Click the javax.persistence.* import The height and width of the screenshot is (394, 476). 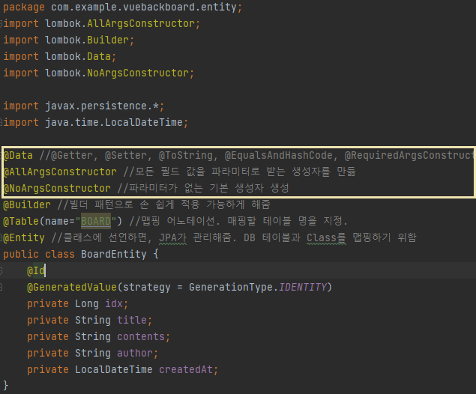[x=102, y=106]
